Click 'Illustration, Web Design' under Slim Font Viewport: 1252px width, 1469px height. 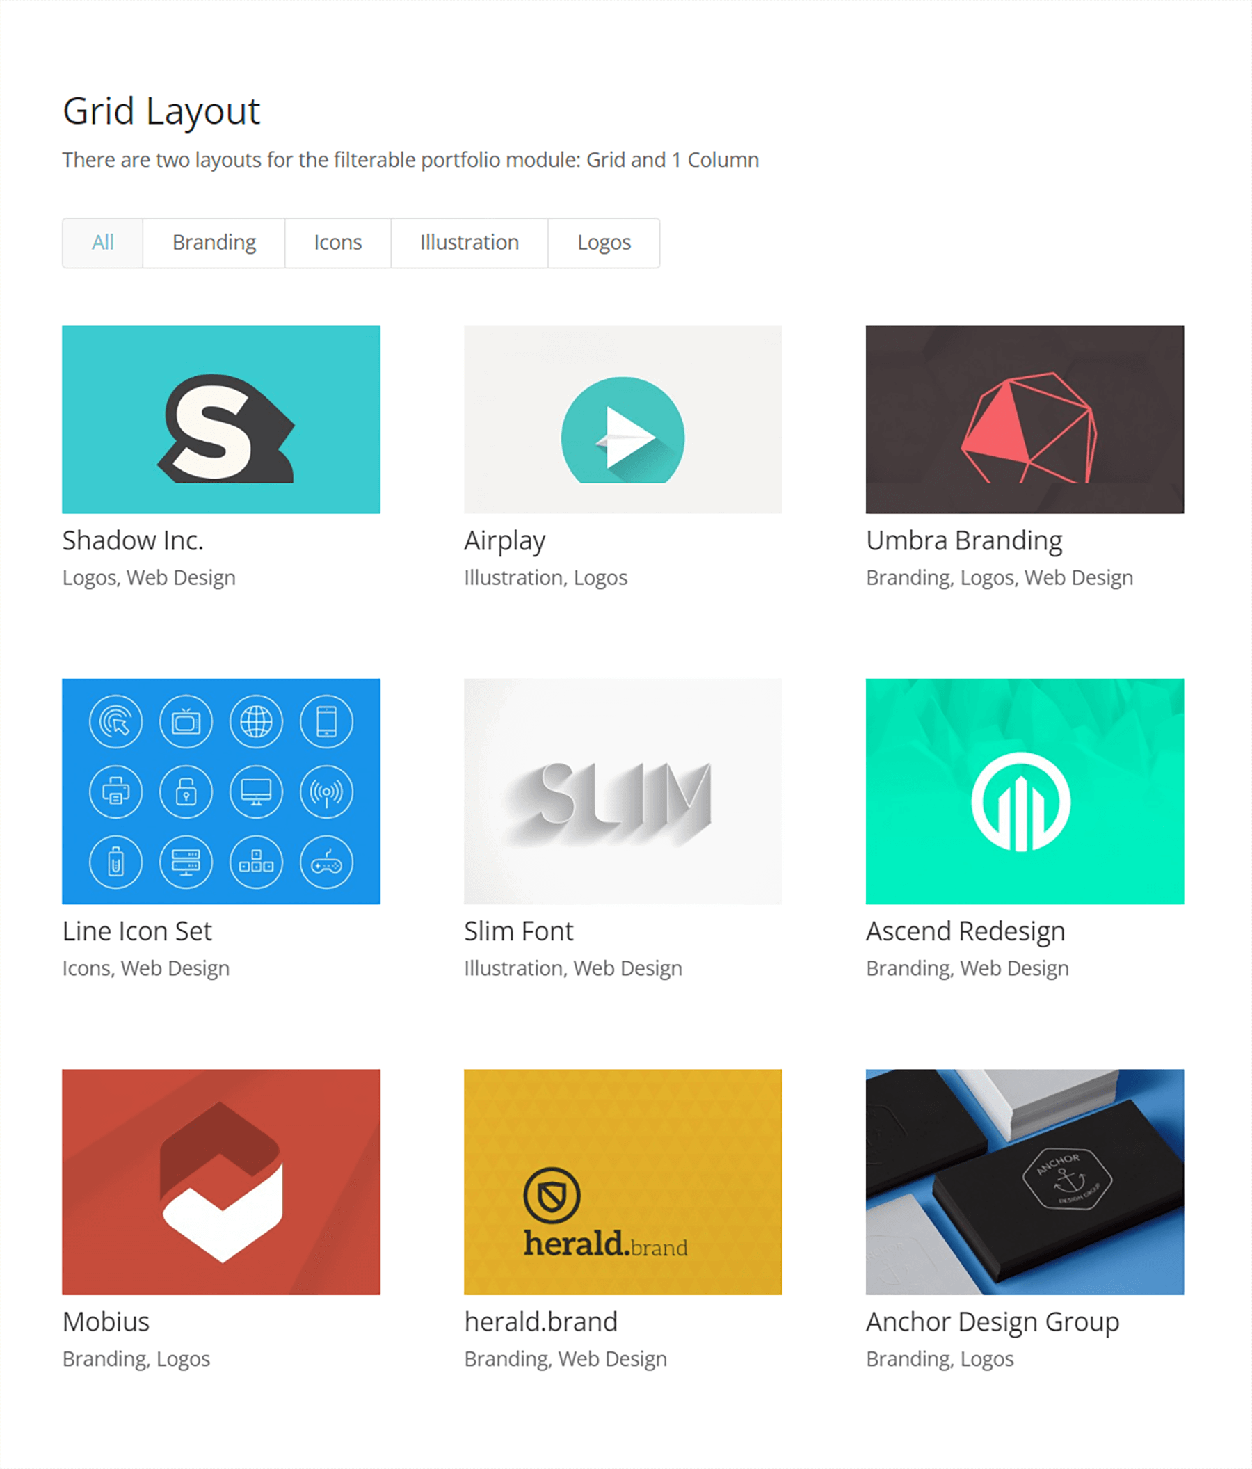point(574,969)
